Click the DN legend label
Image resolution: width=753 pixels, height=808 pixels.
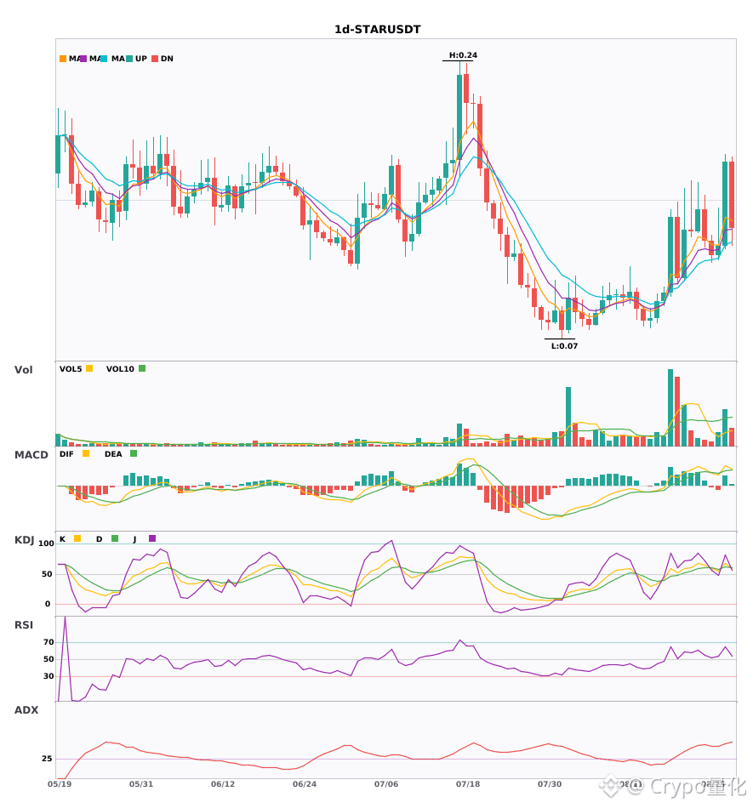coord(167,59)
